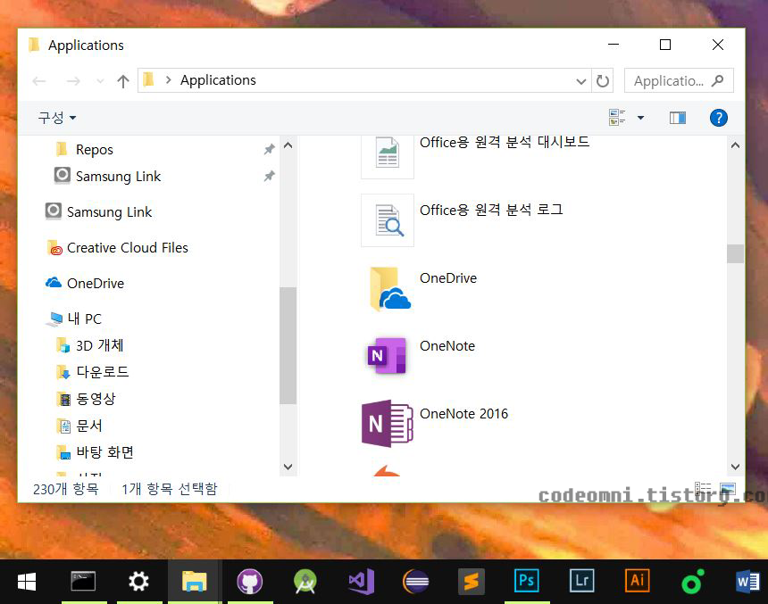
Task: Open the view options dropdown arrow
Action: [x=640, y=118]
